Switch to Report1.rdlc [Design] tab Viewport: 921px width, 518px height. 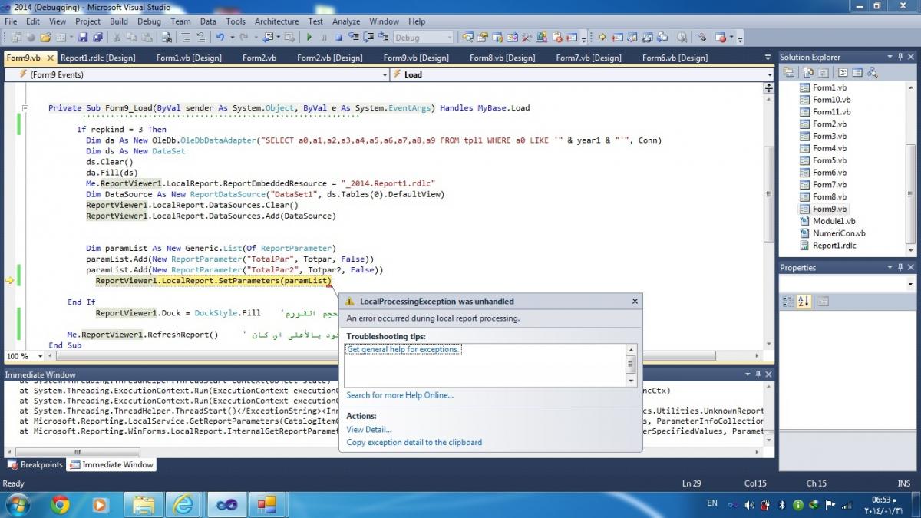click(x=98, y=58)
